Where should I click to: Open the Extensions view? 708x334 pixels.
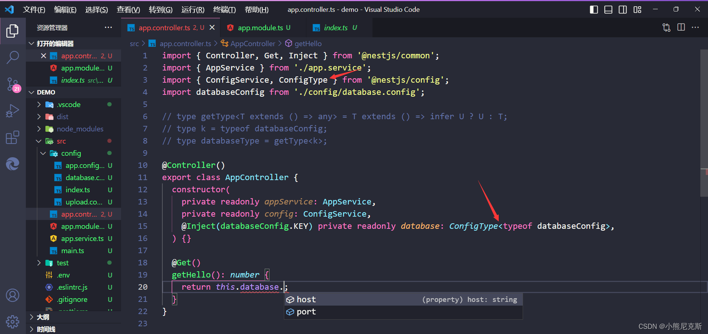13,137
